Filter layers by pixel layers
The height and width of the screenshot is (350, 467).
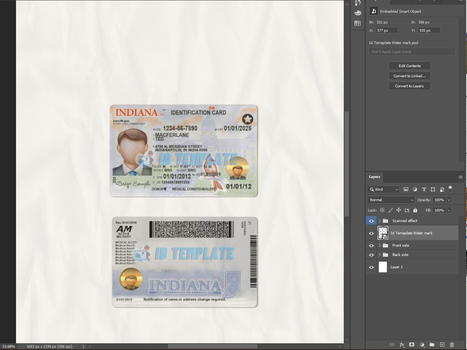click(x=406, y=190)
